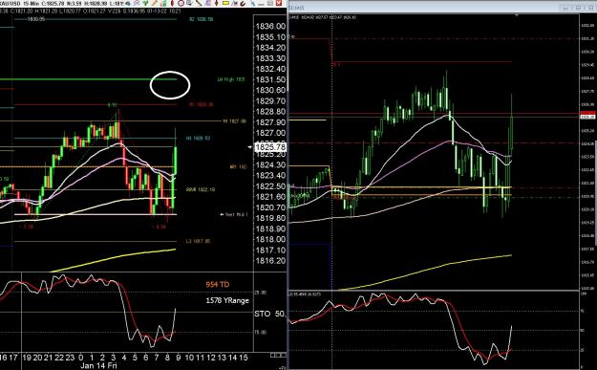Click the 1822.50 price axis label
The height and width of the screenshot is (370, 597).
[x=270, y=186]
